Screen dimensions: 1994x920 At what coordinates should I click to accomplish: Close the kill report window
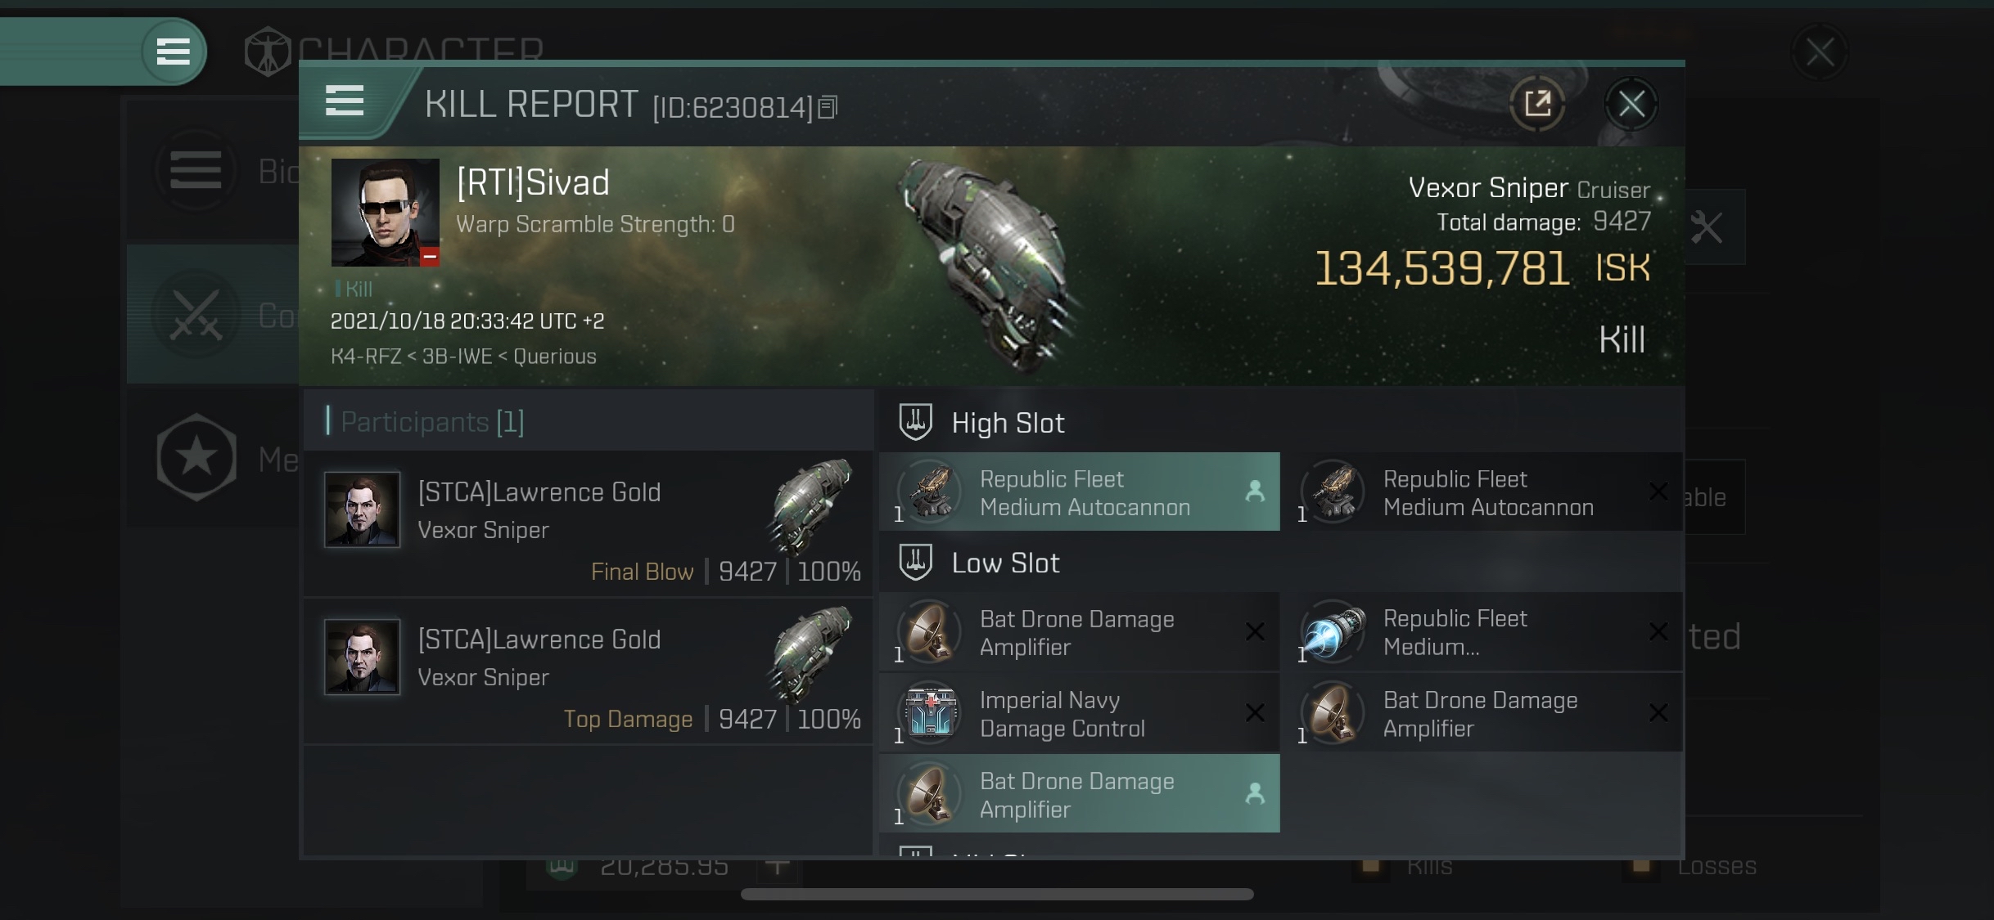click(x=1631, y=104)
